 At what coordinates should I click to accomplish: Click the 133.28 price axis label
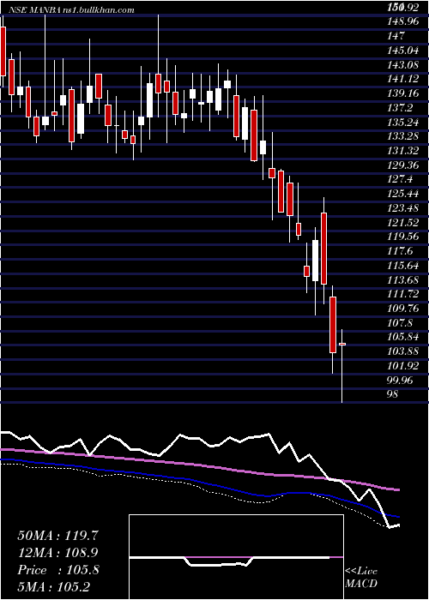coord(403,136)
